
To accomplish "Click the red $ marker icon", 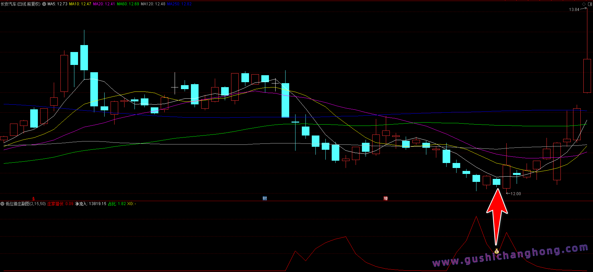I will [x=33, y=199].
